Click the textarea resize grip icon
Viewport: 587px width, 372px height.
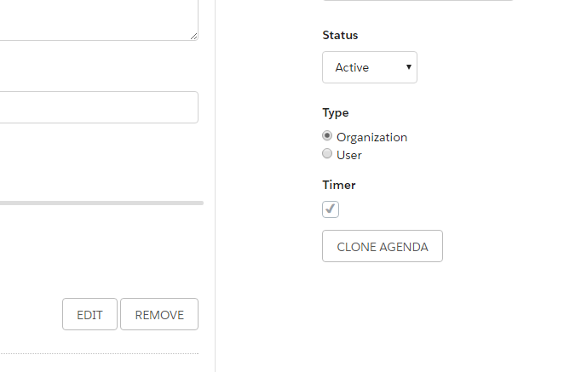tap(193, 36)
